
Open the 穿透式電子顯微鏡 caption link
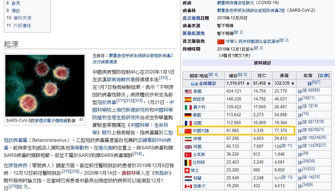click(x=51, y=121)
